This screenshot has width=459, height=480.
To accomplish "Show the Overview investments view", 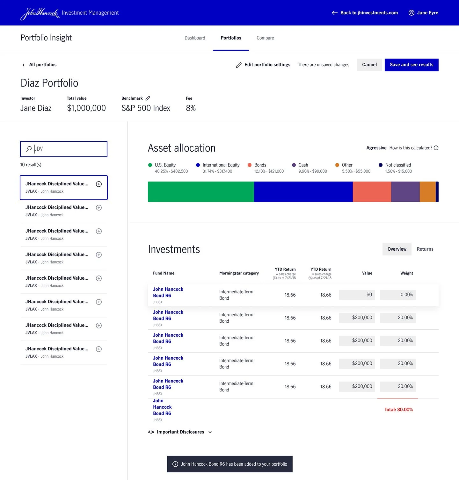I will click(x=397, y=249).
